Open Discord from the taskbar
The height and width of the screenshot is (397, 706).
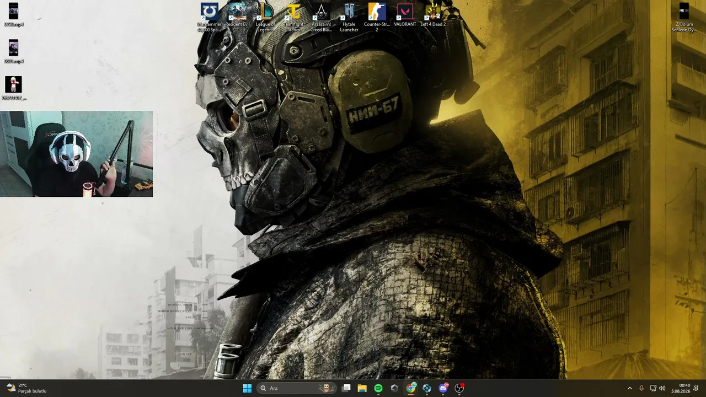point(443,388)
